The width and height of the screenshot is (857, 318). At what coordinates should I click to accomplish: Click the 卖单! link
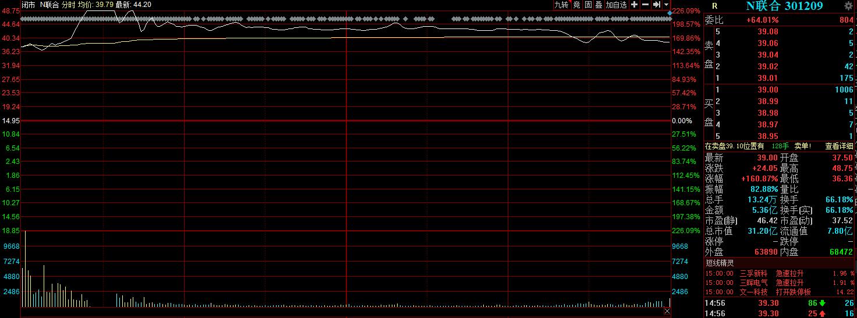tap(803, 147)
